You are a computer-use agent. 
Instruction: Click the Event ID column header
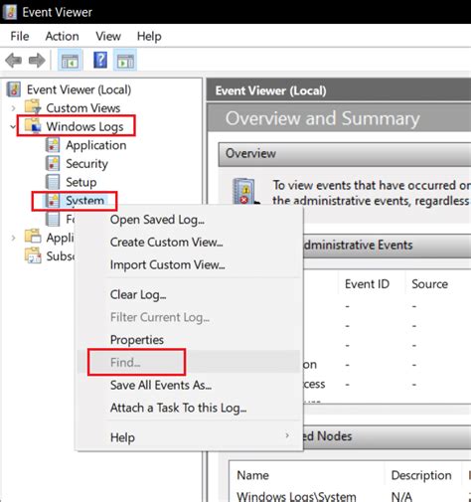[x=367, y=284]
